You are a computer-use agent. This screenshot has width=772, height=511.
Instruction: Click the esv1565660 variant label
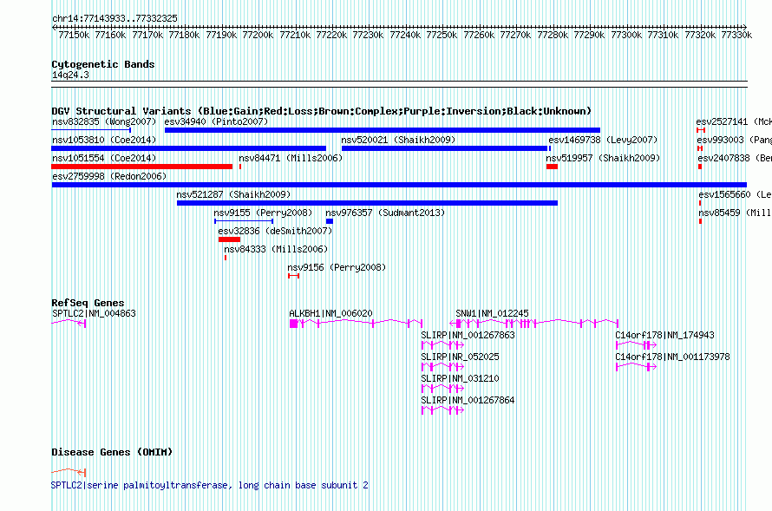tap(735, 194)
